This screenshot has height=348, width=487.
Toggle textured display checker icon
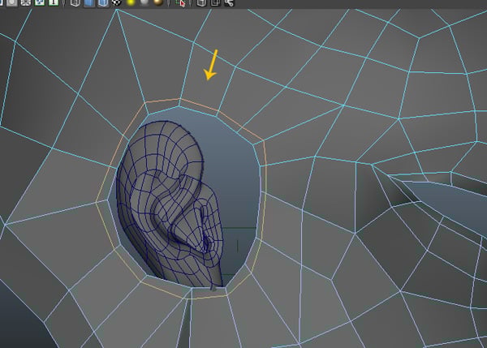pos(117,3)
